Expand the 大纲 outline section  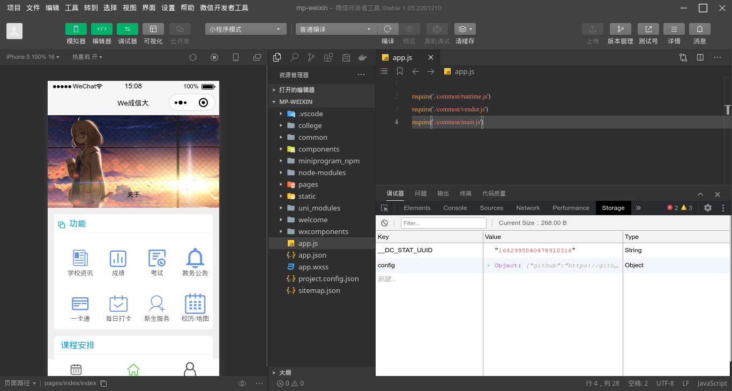pyautogui.click(x=322, y=373)
